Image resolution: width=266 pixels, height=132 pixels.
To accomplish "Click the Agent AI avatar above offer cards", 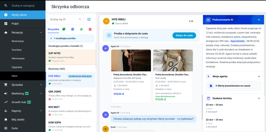I will coord(105,48).
